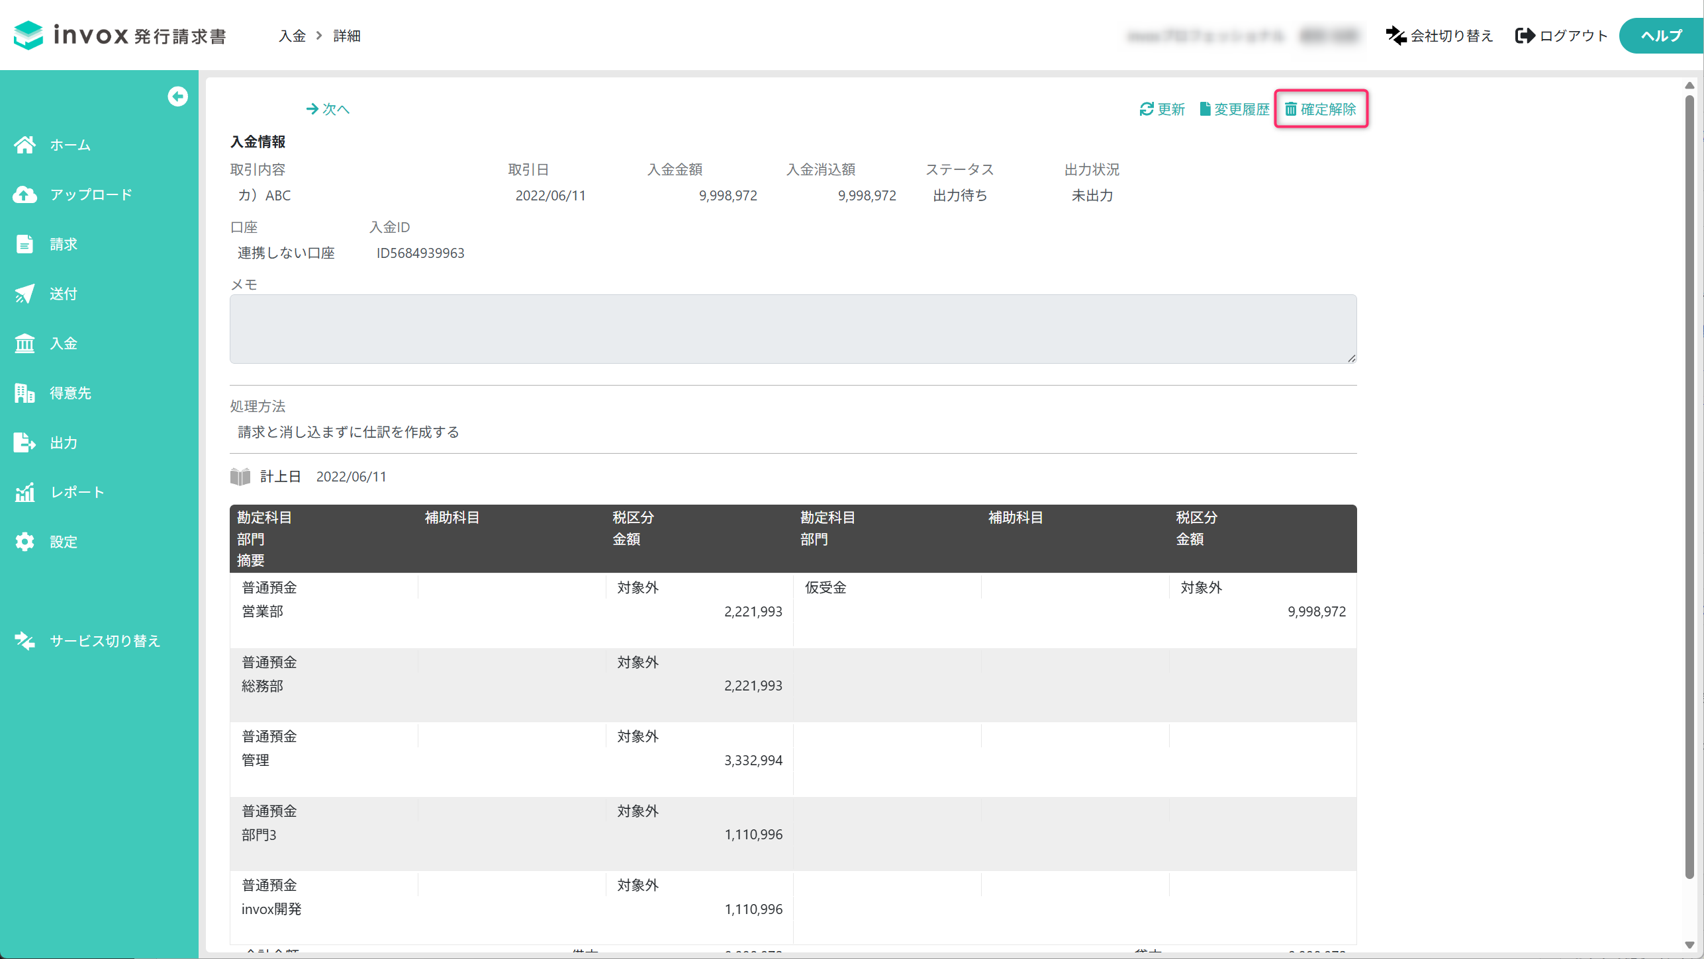Click the ログアウト logout button
This screenshot has width=1704, height=959.
point(1562,36)
